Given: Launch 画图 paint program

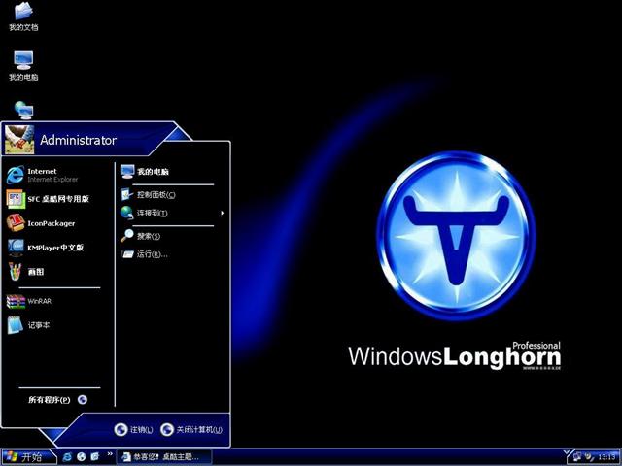Looking at the screenshot, I should coord(25,272).
